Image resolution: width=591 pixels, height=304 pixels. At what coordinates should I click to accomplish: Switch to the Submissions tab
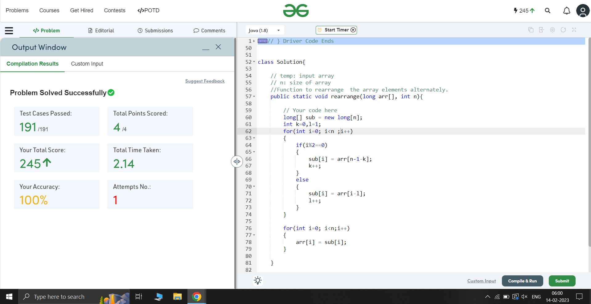[155, 30]
